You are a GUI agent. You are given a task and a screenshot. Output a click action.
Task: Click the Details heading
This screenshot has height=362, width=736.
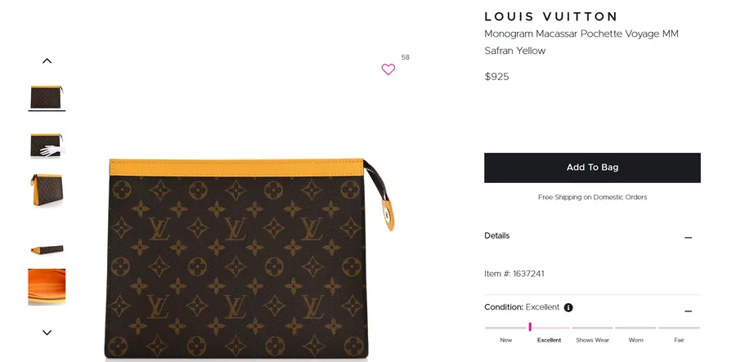coord(496,235)
